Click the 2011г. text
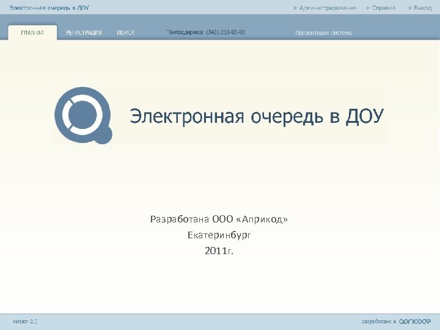Viewport: 440px width, 330px height. [219, 251]
